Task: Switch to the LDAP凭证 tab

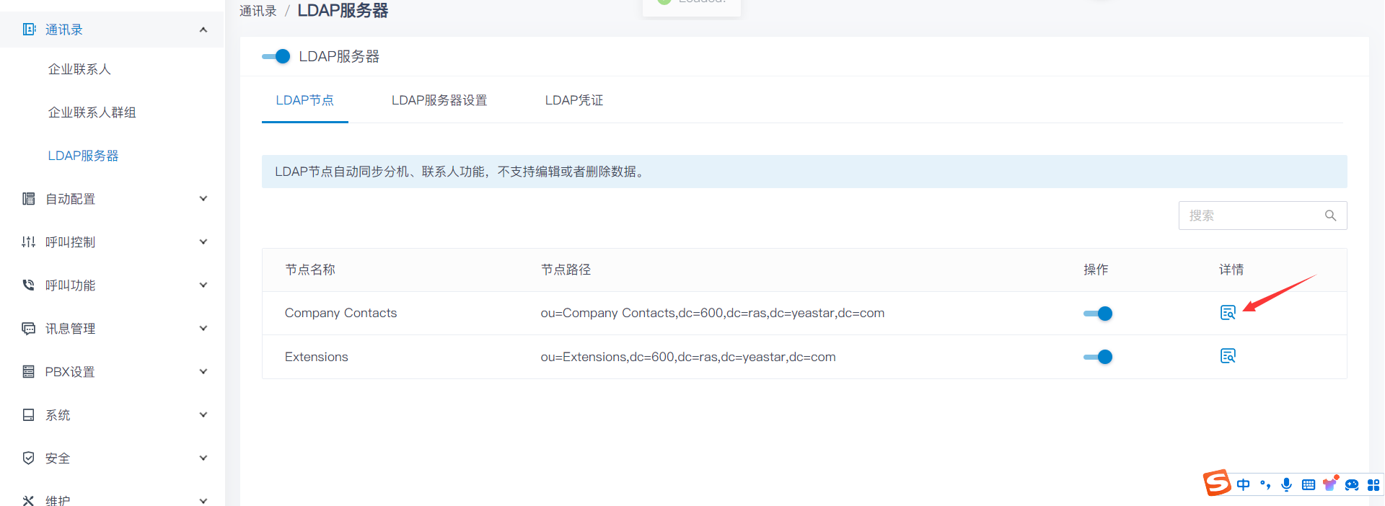Action: 573,100
